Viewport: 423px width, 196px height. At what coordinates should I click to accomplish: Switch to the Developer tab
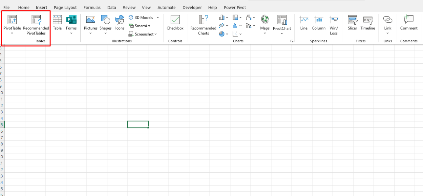pos(192,7)
